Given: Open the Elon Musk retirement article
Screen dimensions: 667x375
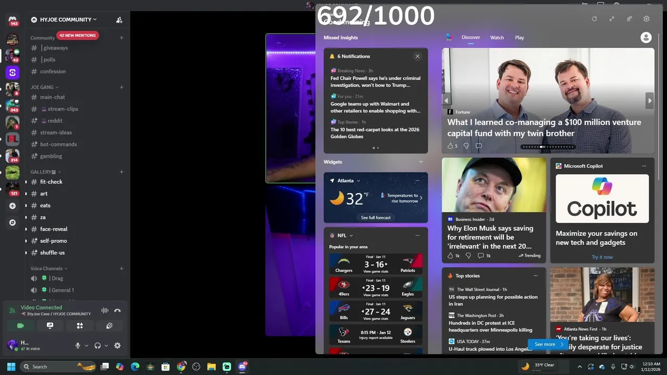Looking at the screenshot, I should point(490,237).
